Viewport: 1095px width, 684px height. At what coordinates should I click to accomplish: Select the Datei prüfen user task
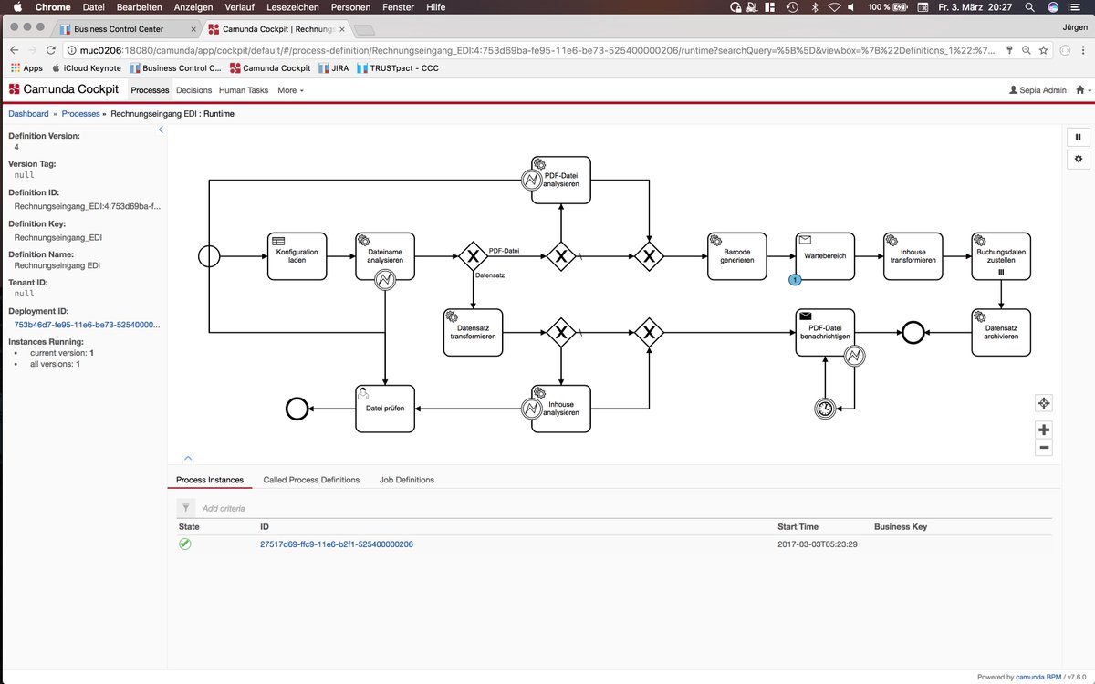pos(385,409)
